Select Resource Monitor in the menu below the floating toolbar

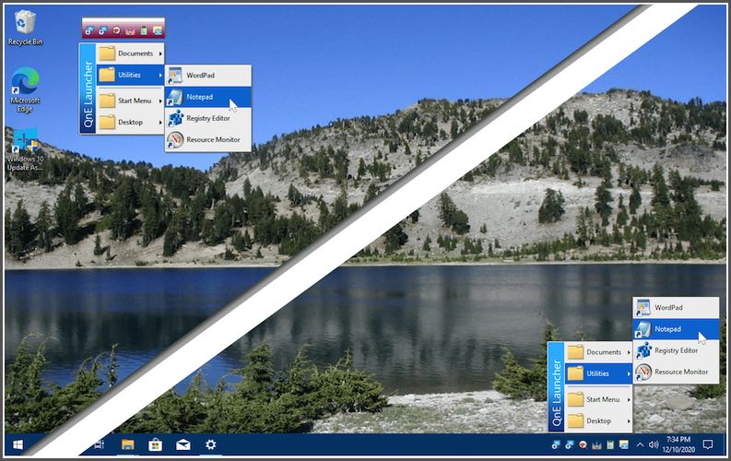pos(212,140)
